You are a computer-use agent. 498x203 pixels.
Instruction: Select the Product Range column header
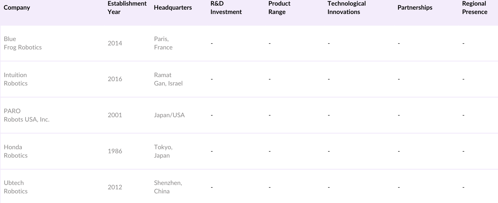[x=279, y=8]
